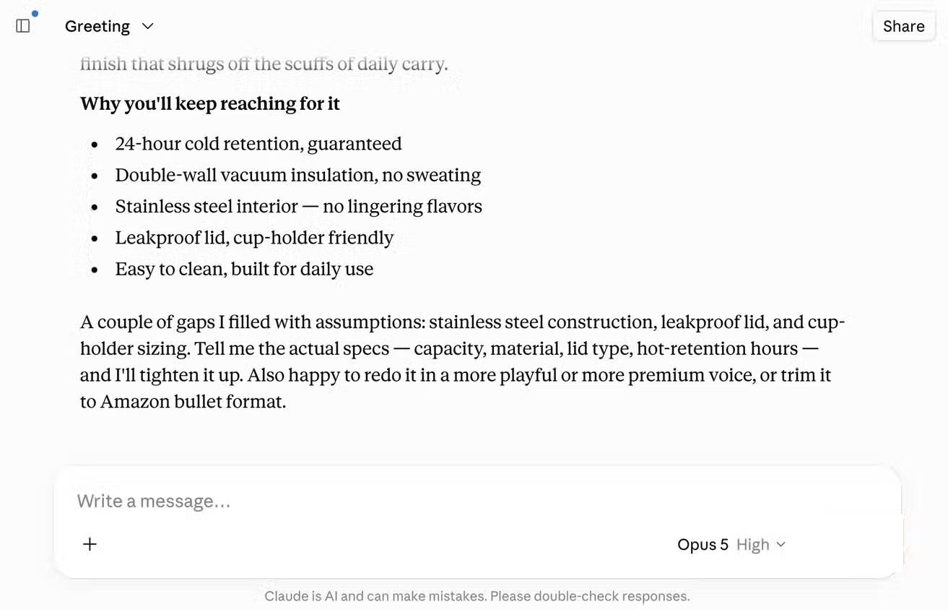Click the Double-wall vacuum insulation bullet
Screen dimensions: 948x610
tap(298, 175)
